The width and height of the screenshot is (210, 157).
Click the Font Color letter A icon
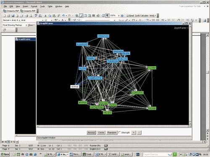tap(63, 20)
